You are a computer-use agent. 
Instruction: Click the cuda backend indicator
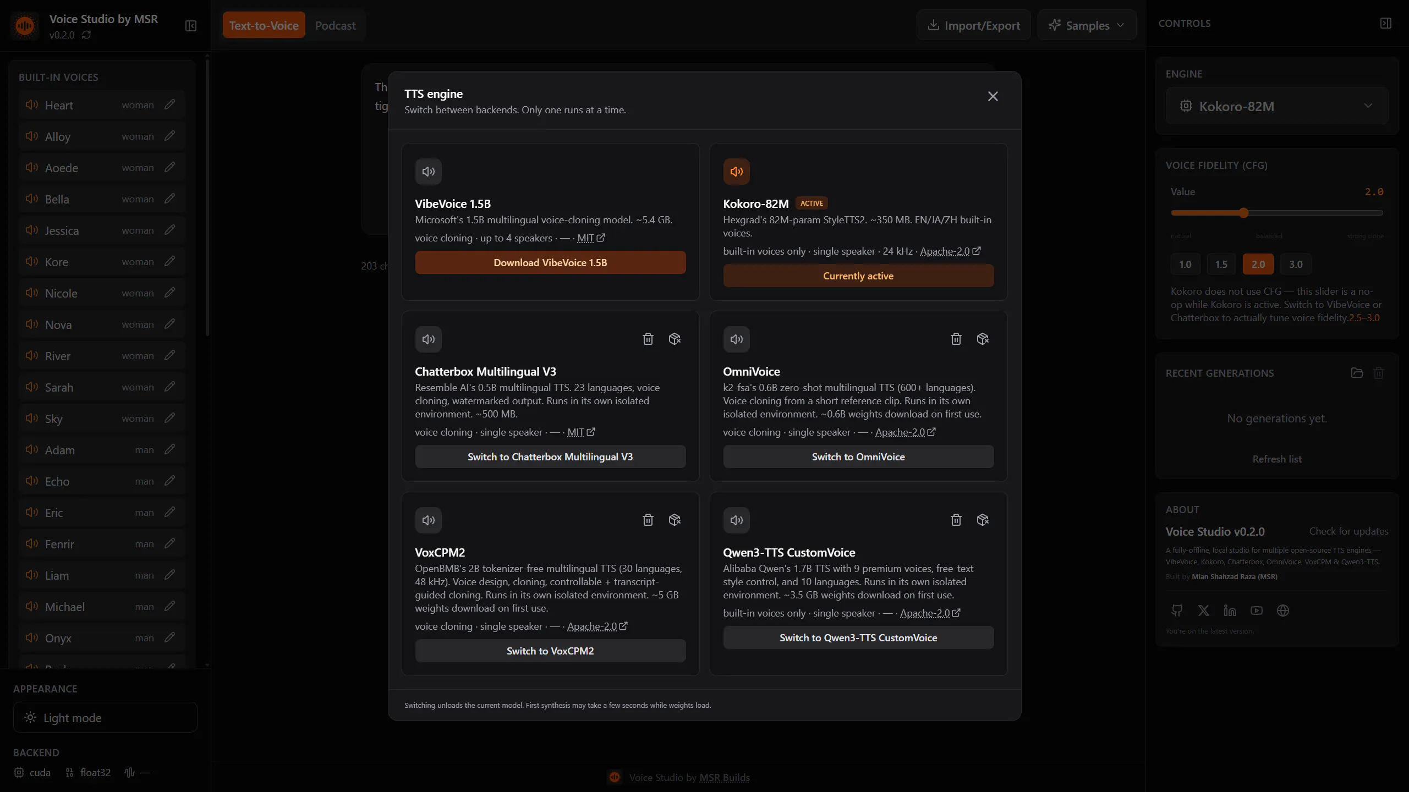point(32,772)
